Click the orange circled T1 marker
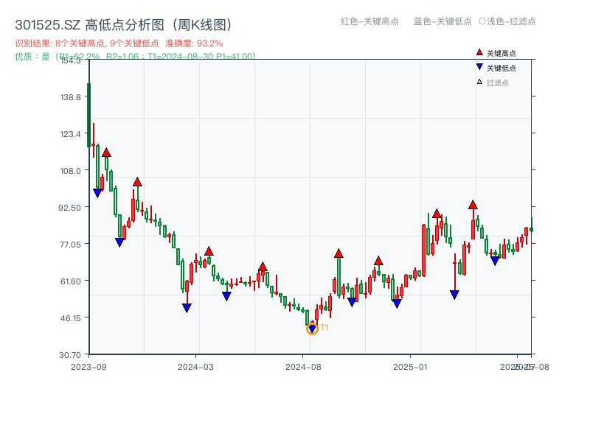This screenshot has height=442, width=590. 312,329
